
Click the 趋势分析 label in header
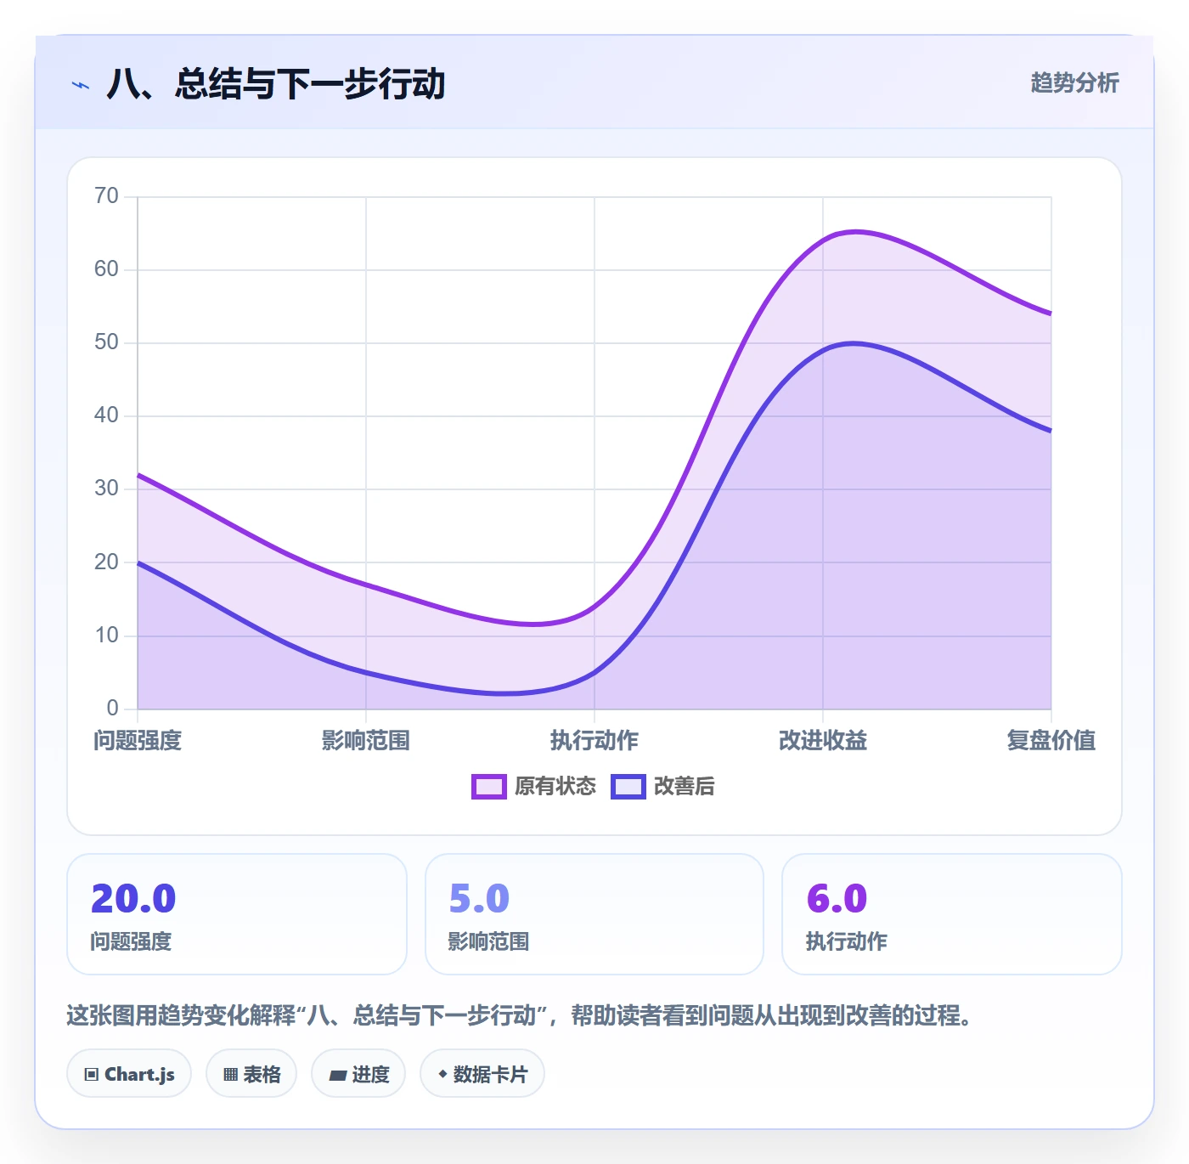point(1075,83)
